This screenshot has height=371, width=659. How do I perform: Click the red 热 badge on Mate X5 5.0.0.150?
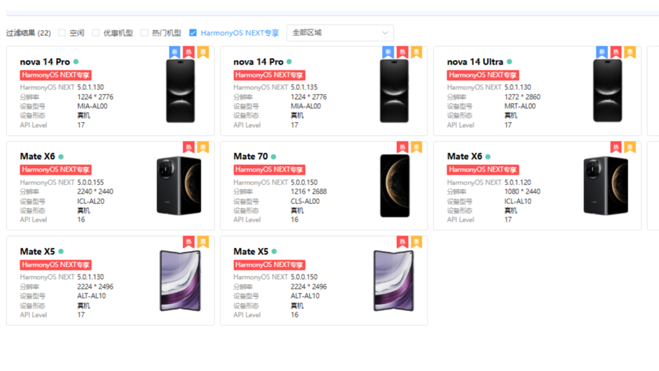402,242
